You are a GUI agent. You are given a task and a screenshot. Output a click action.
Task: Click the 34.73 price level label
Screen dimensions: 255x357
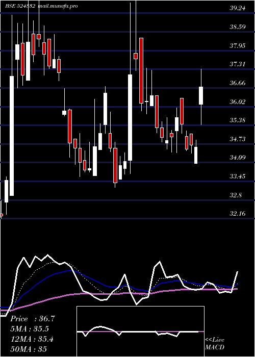point(238,139)
